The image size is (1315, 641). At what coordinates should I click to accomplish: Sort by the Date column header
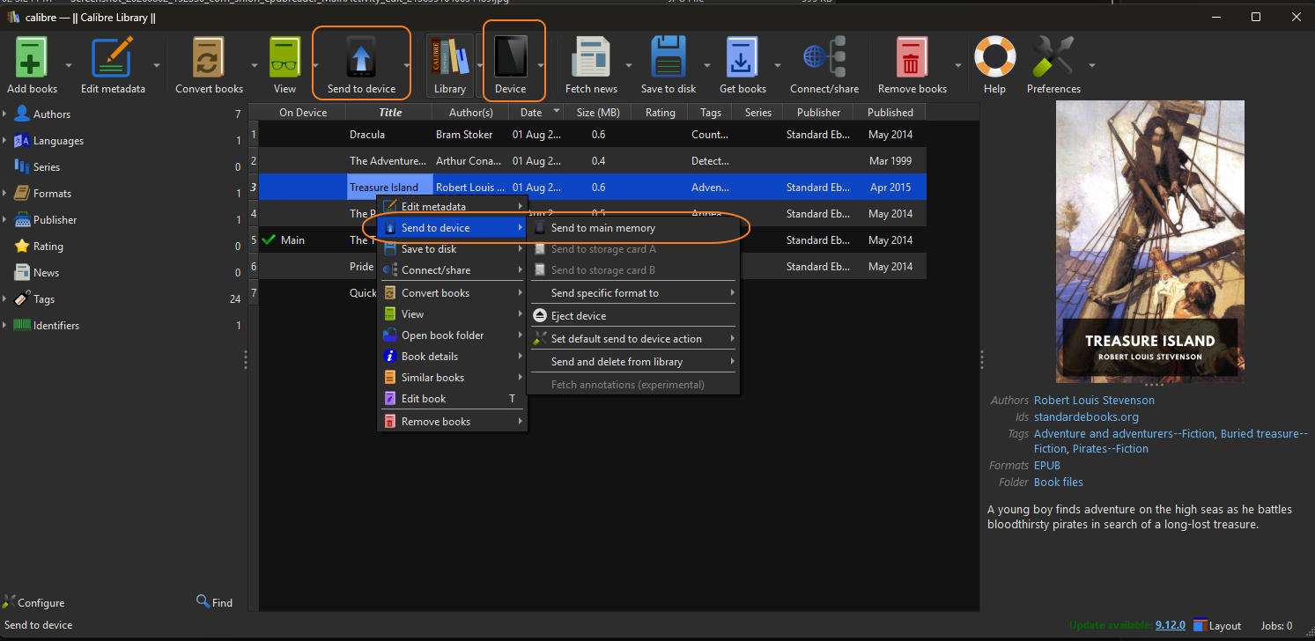click(536, 112)
